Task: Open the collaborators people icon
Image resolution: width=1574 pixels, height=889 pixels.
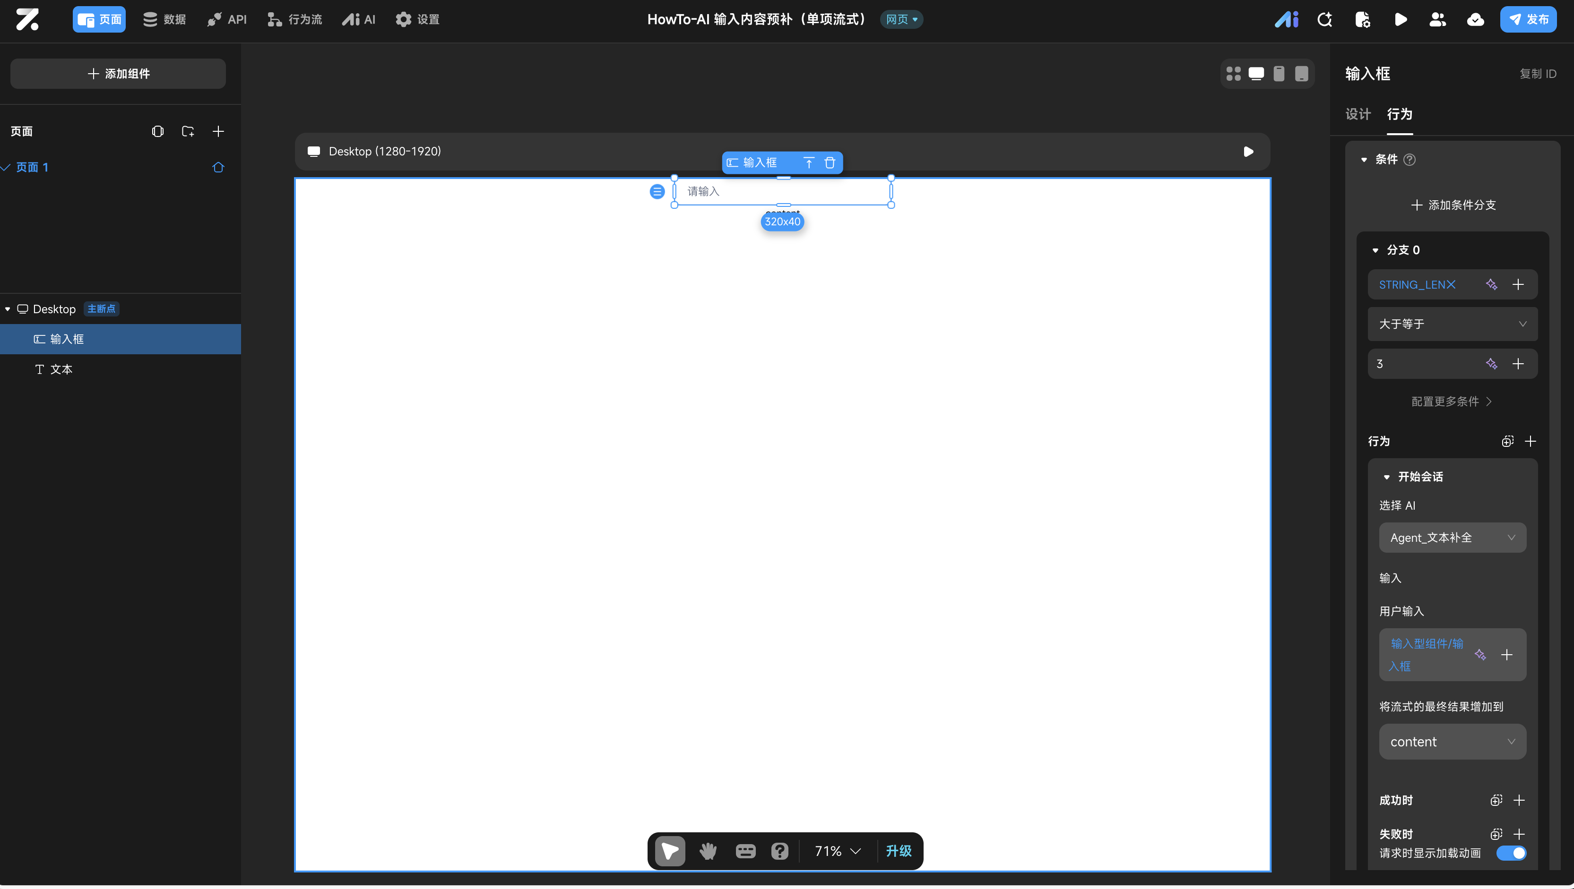Action: click(x=1437, y=19)
